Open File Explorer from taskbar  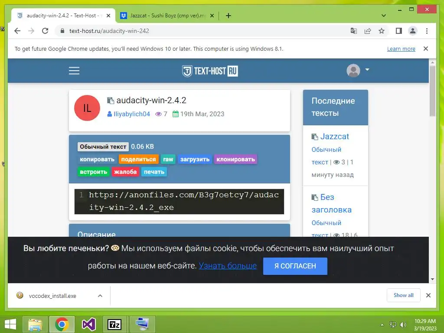coord(35,324)
